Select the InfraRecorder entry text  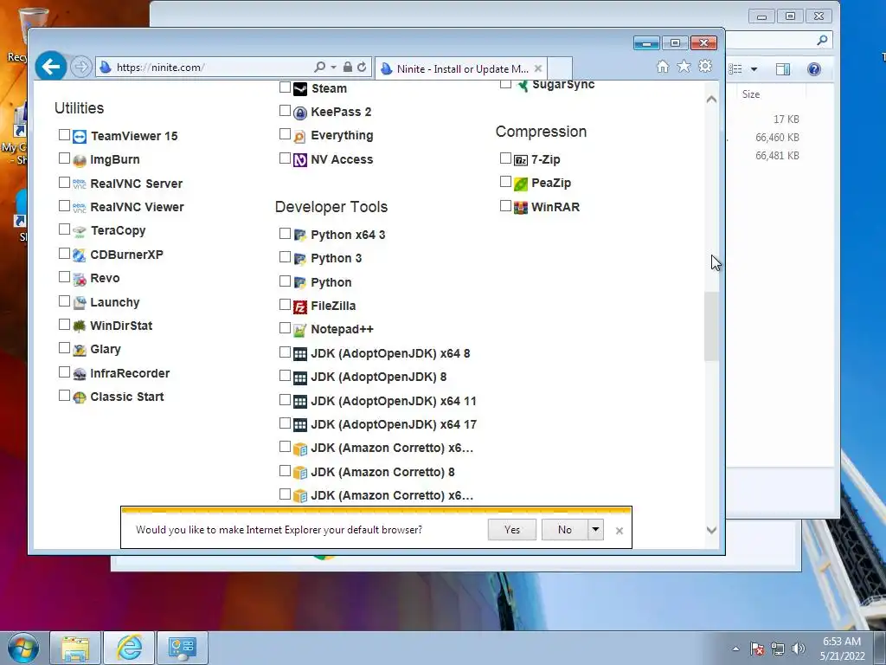click(130, 373)
